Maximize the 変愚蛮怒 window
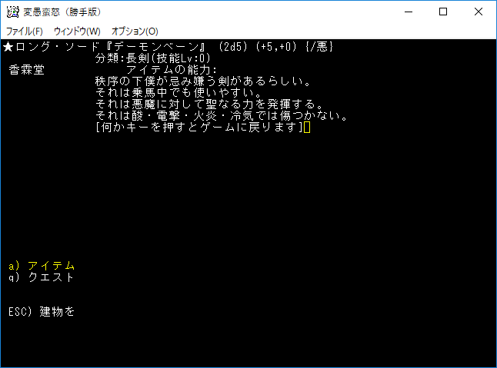497x368 pixels. (443, 12)
